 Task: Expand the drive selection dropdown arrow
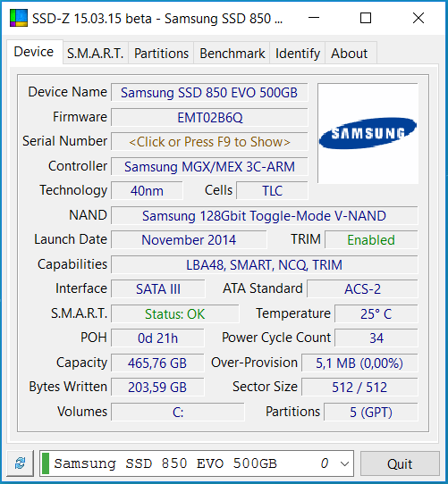[344, 463]
